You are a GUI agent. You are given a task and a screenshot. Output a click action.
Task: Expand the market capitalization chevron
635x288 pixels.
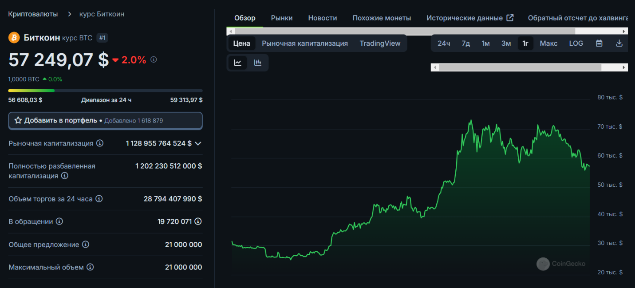click(198, 143)
